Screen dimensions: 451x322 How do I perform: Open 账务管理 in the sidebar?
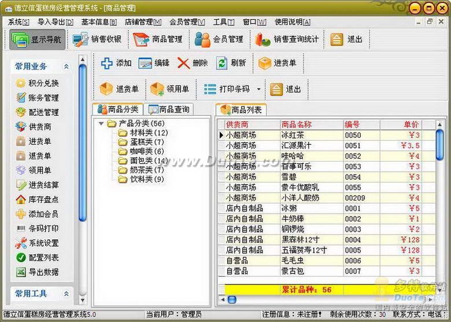[x=38, y=98]
